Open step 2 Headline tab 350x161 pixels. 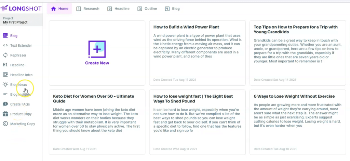click(x=118, y=9)
